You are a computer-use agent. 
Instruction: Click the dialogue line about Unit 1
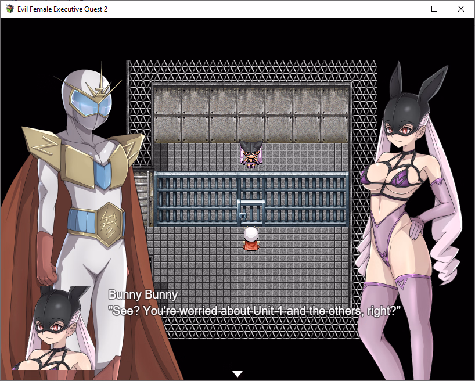254,311
